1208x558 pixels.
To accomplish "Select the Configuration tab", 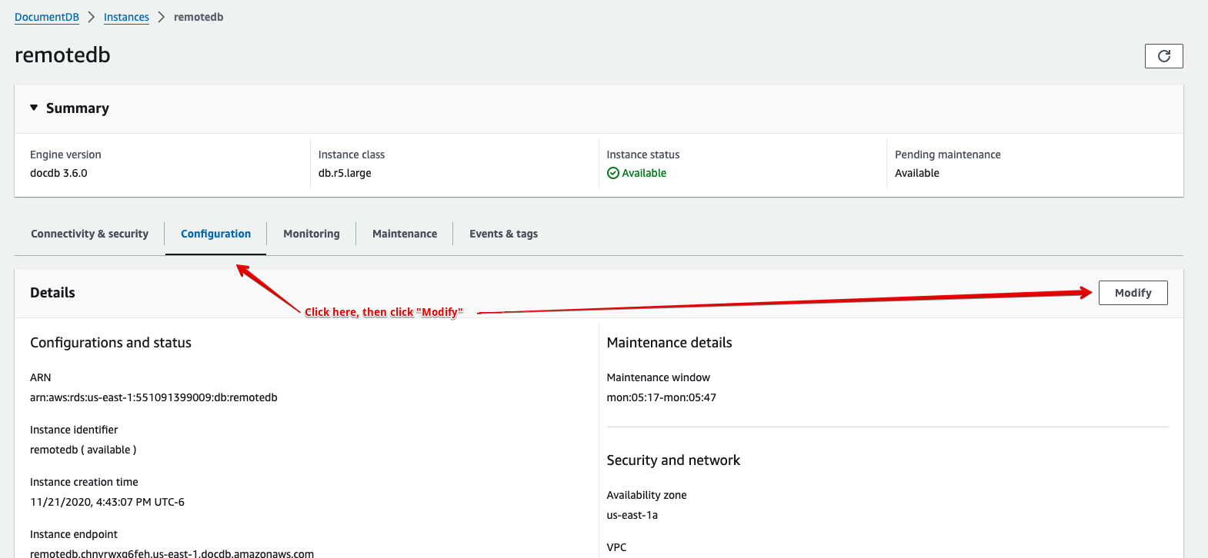I will point(215,234).
